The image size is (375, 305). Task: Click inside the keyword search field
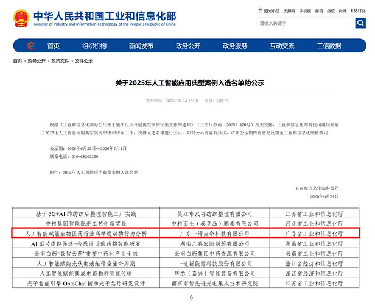coord(306,23)
